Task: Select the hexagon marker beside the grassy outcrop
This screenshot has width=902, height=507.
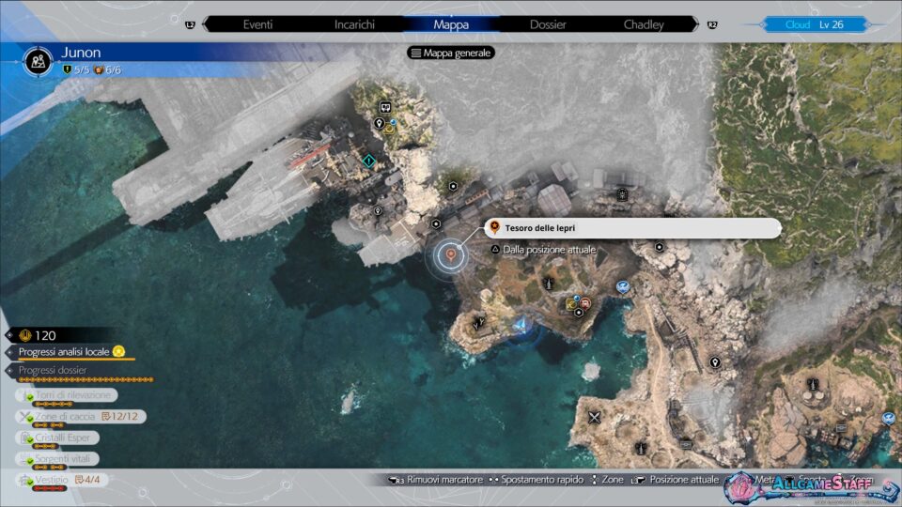Action: (x=453, y=186)
